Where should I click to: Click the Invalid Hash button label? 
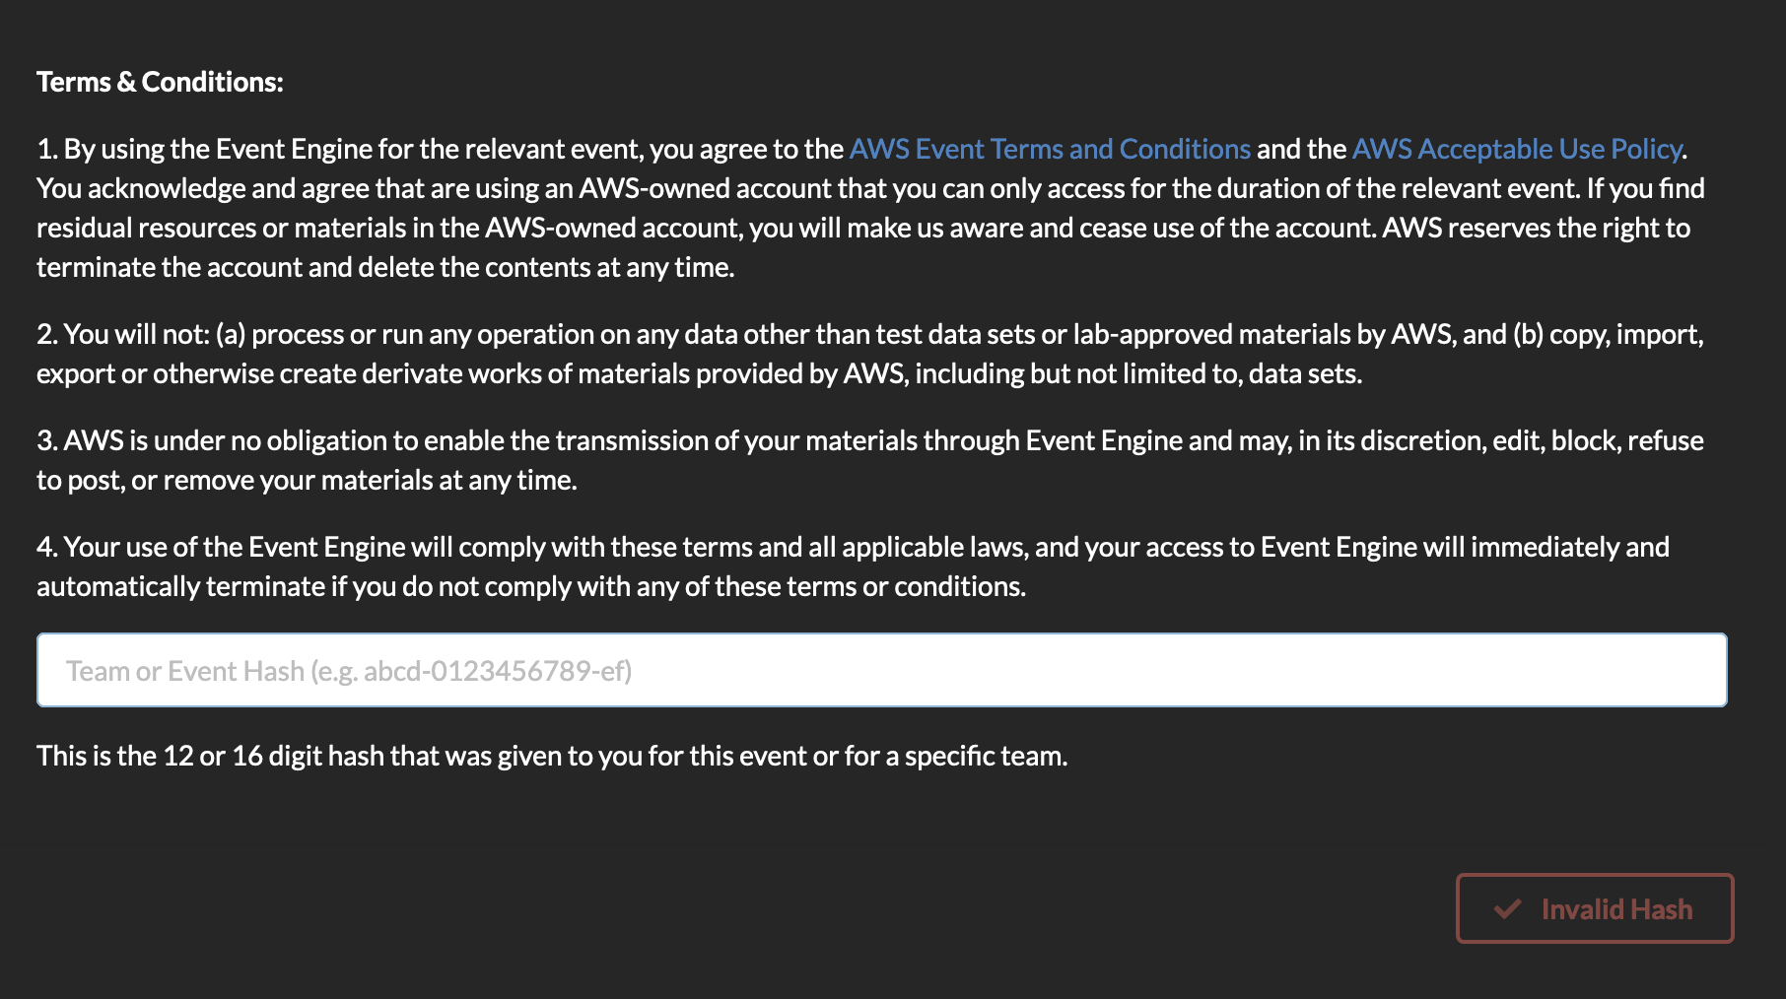[1616, 908]
